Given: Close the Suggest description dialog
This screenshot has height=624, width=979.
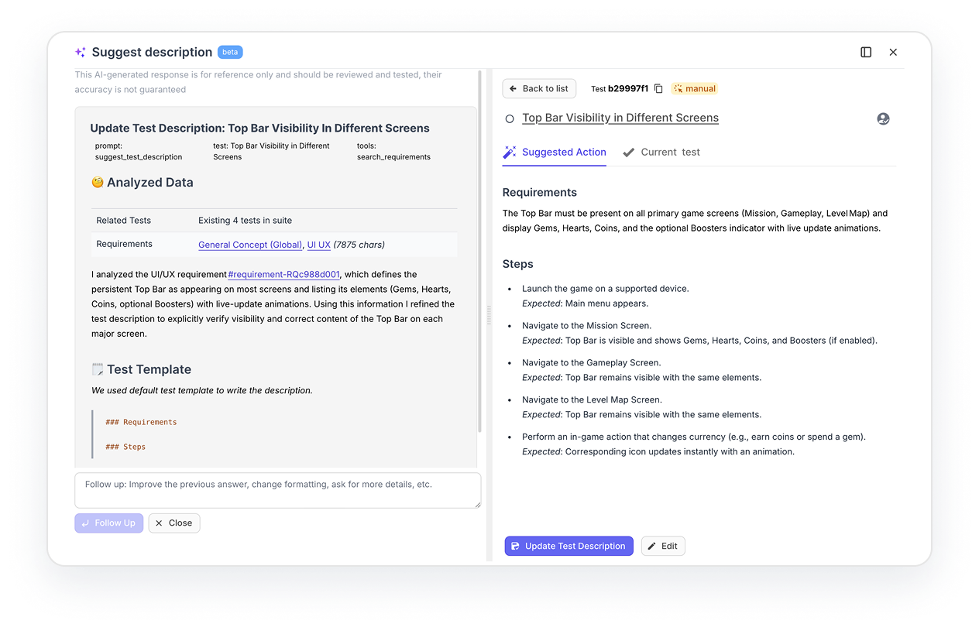Looking at the screenshot, I should click(893, 52).
